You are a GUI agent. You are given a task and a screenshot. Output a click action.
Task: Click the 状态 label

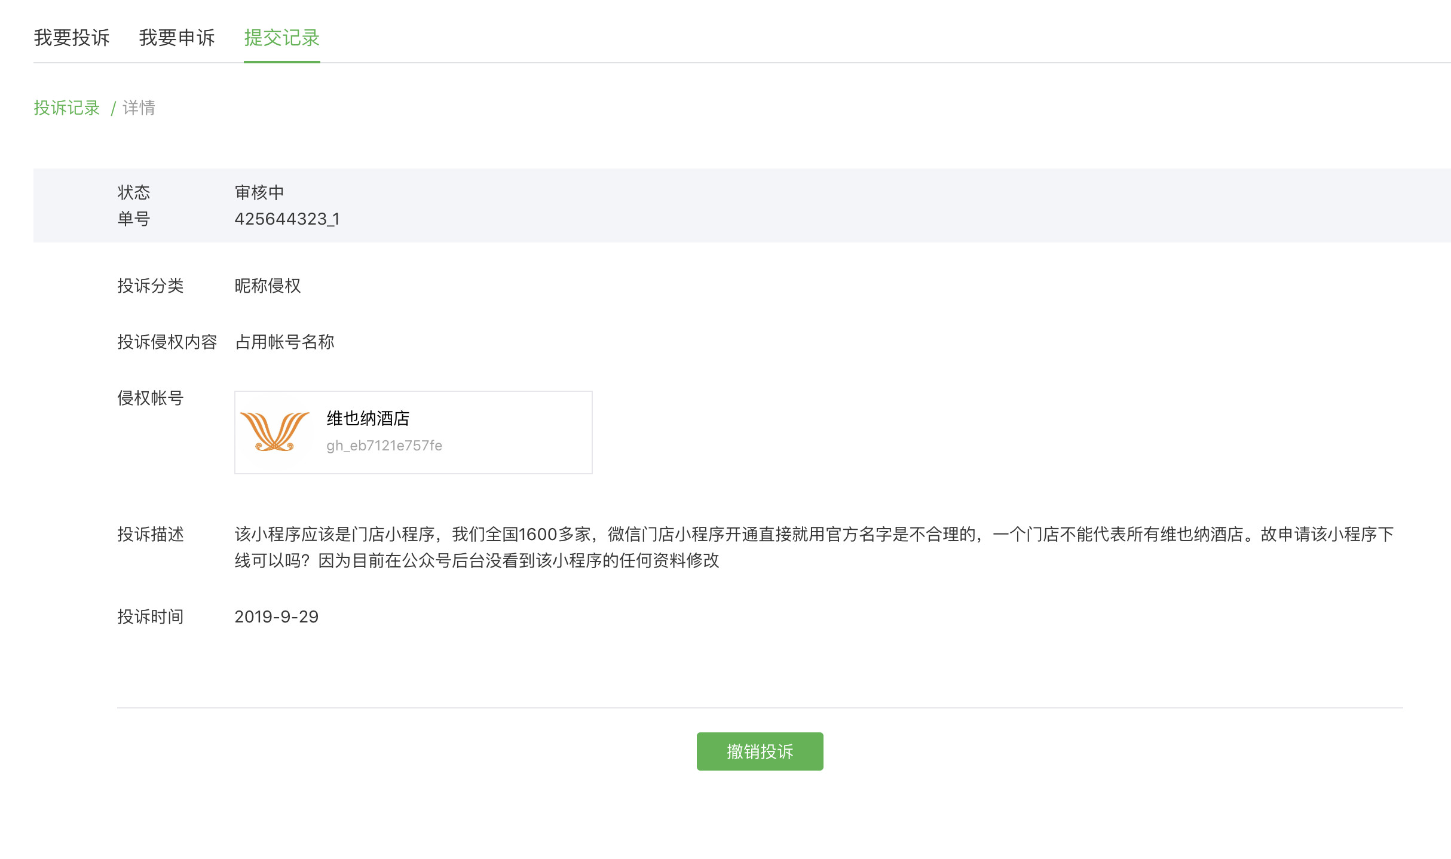point(134,192)
